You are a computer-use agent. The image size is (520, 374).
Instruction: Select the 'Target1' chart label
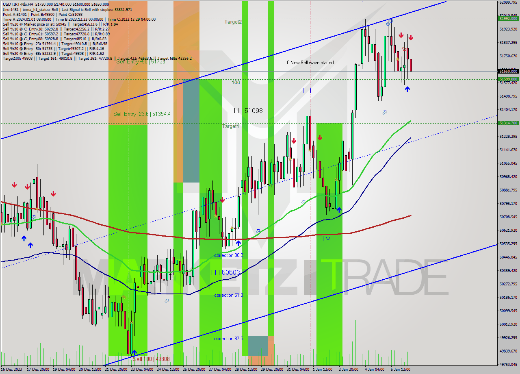pos(230,126)
